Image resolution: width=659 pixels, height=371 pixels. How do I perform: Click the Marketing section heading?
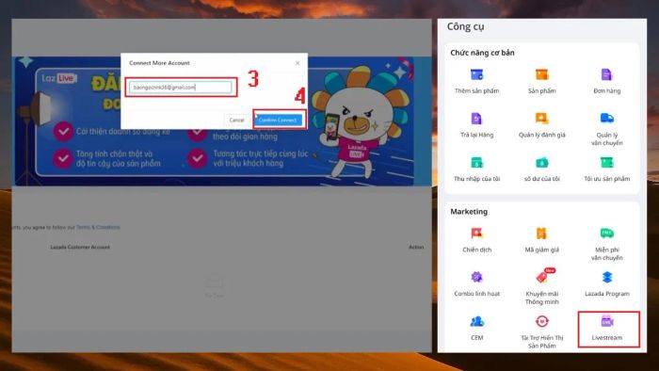[469, 212]
